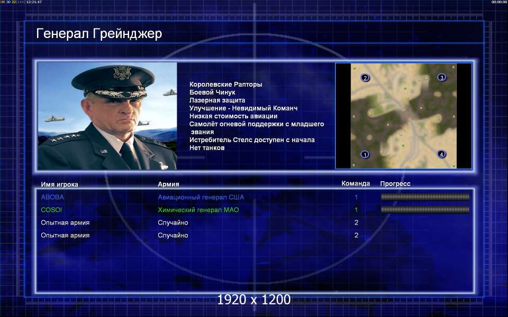
Task: Click General Granger portrait image
Action: click(107, 116)
